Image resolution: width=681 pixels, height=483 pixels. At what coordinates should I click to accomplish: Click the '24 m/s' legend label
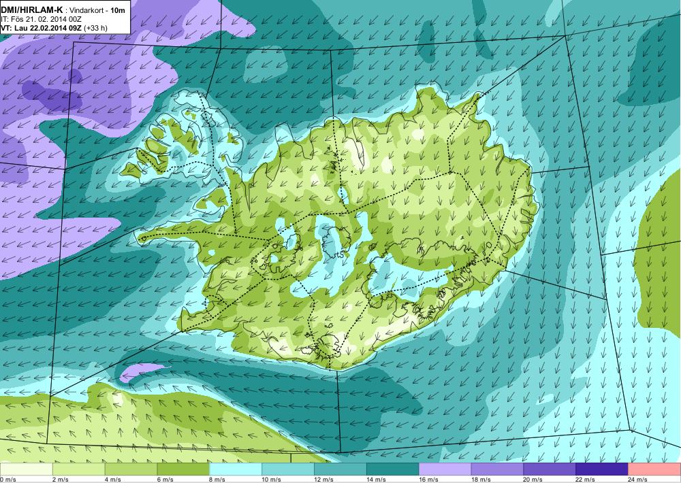click(x=638, y=480)
